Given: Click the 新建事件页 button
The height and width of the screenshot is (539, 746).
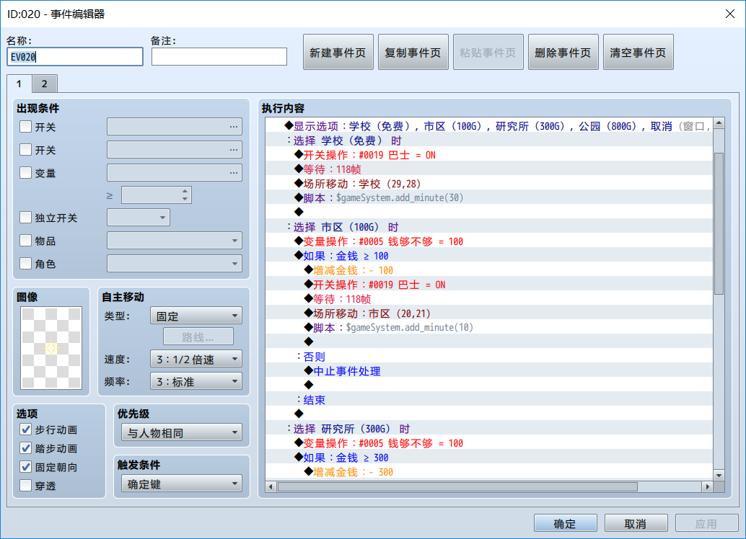Looking at the screenshot, I should (338, 53).
